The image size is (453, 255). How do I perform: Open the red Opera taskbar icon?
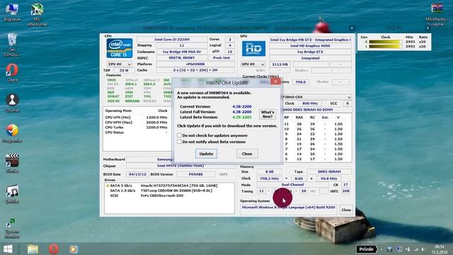[54, 249]
